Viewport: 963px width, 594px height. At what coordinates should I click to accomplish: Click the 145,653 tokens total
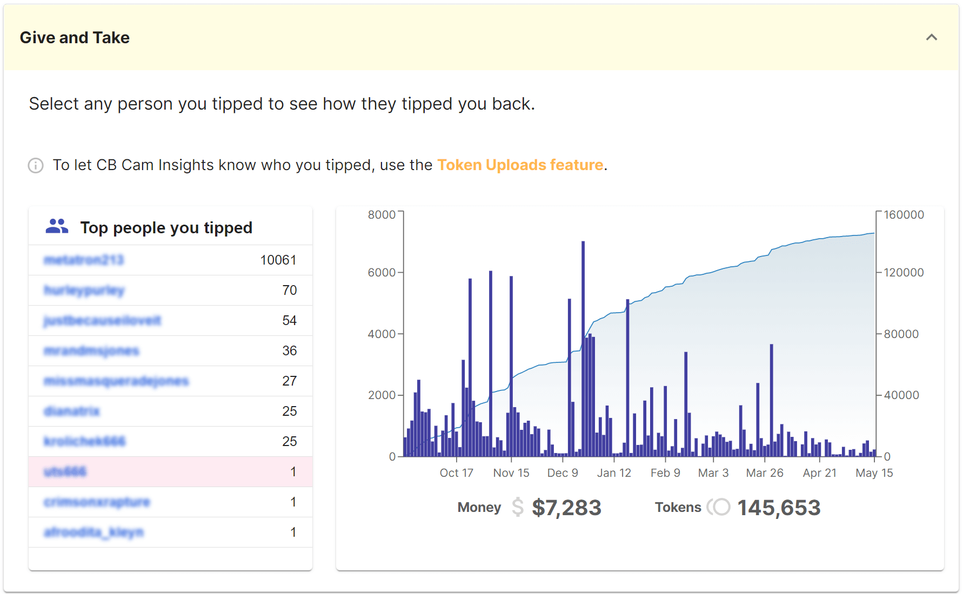point(778,508)
